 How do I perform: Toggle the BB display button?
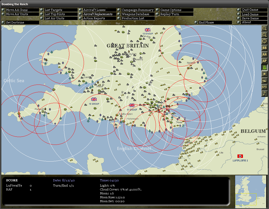(x=264, y=48)
